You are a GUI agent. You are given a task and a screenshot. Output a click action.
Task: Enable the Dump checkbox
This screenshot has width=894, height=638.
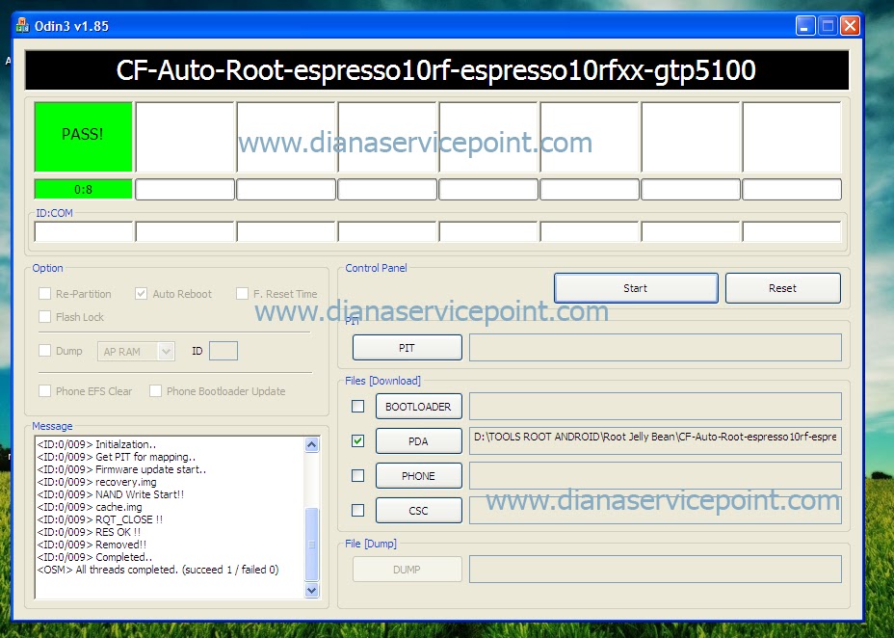point(44,351)
